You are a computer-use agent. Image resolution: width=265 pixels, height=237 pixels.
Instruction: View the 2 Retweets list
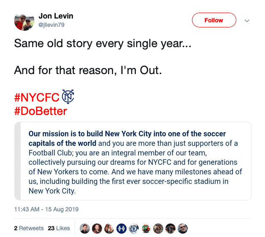[x=29, y=228]
